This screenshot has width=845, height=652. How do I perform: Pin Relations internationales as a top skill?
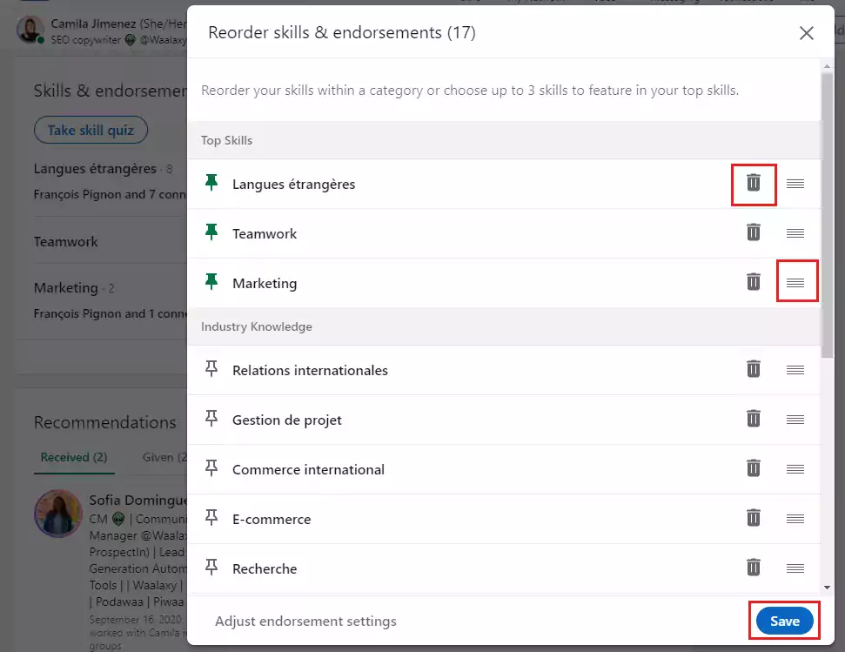210,369
